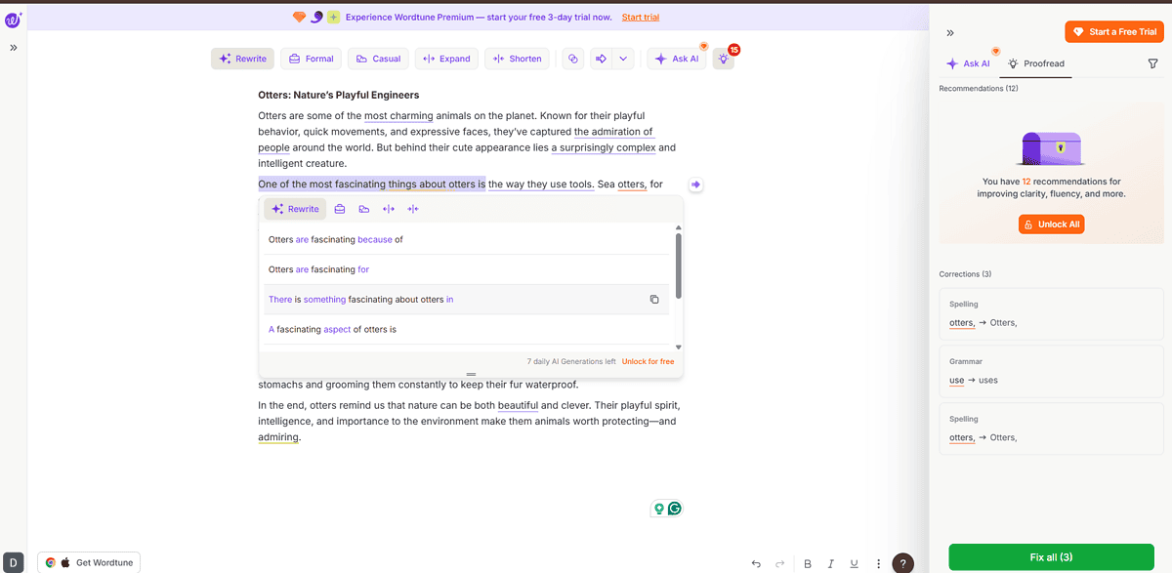Click the underlined phrase 'the way they use tools'
1172x573 pixels.
(x=540, y=184)
